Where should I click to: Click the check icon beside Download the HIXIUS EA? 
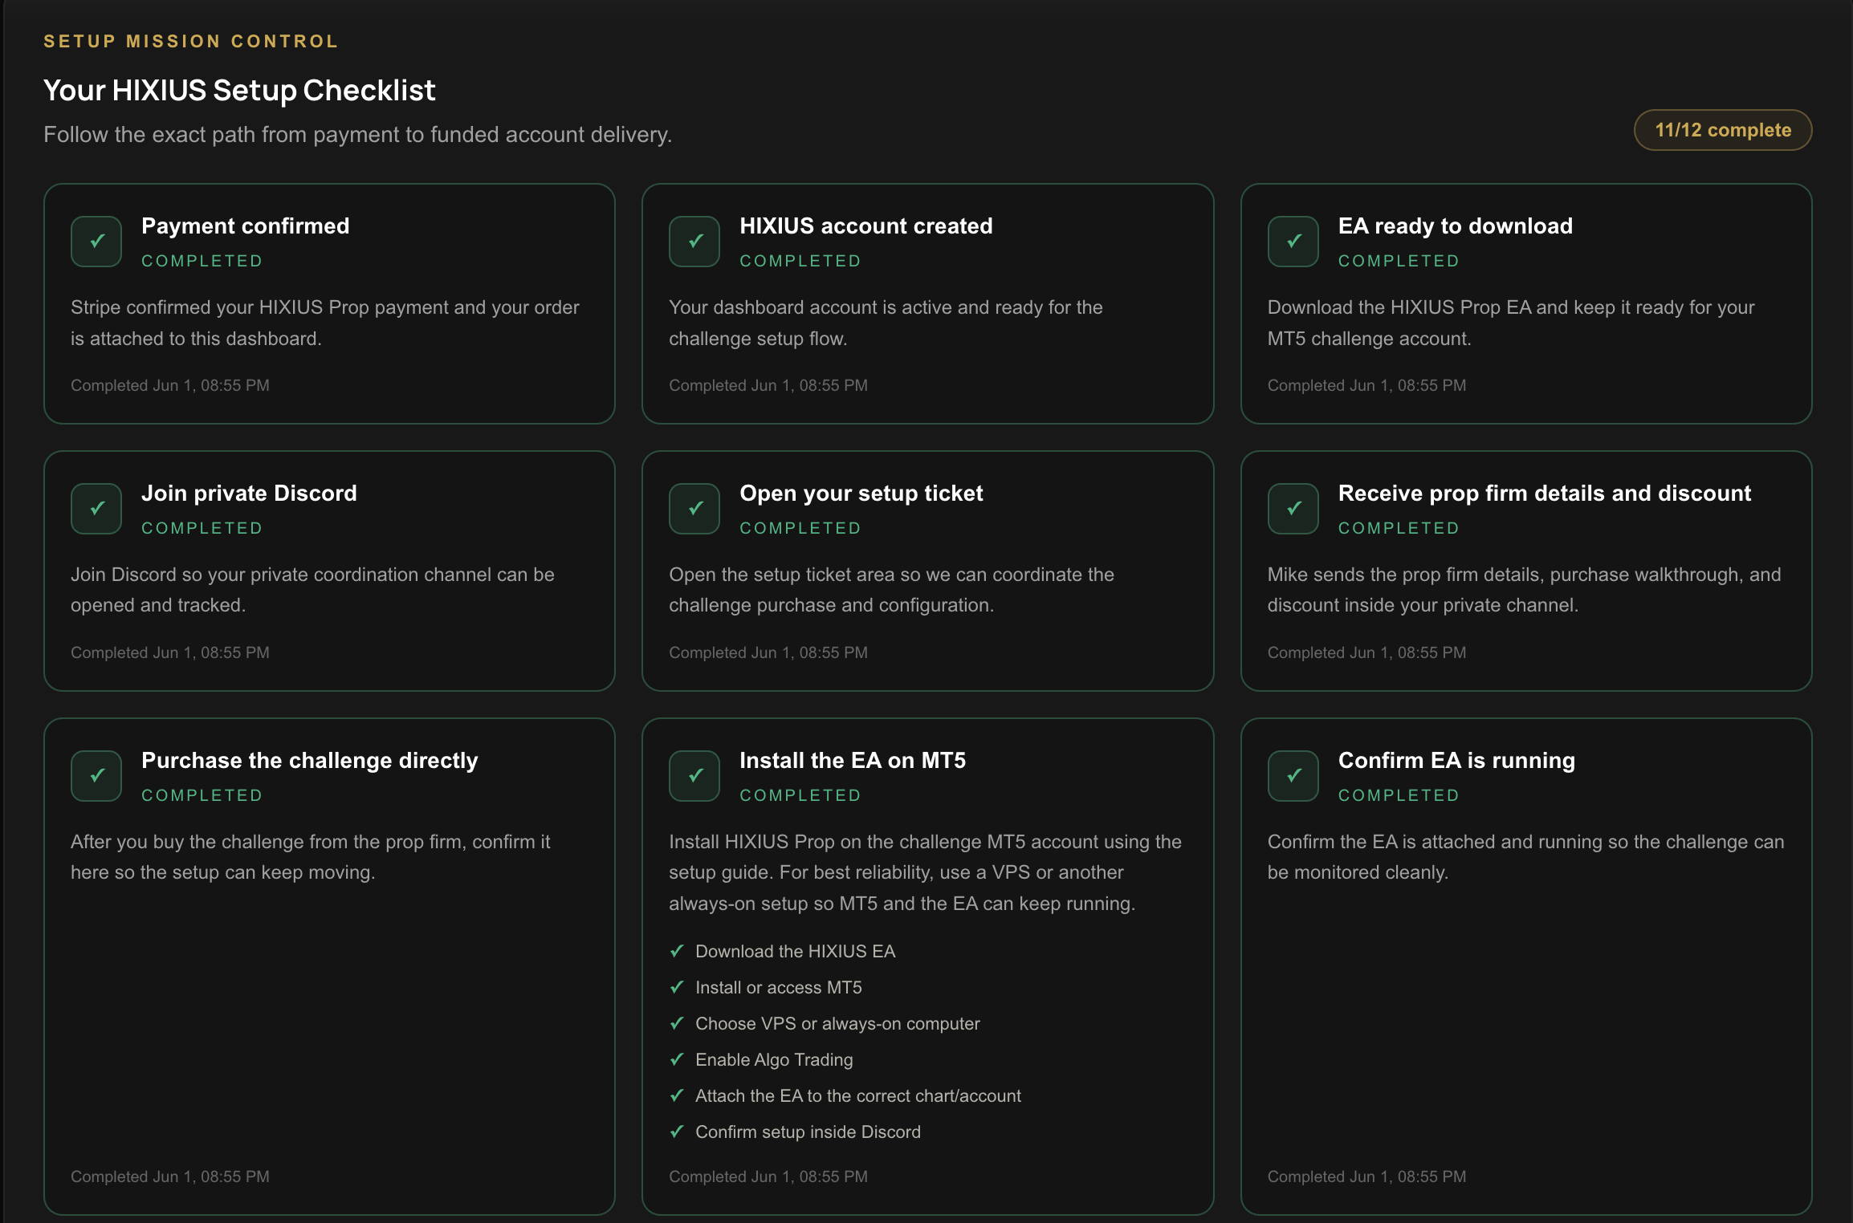(x=677, y=951)
